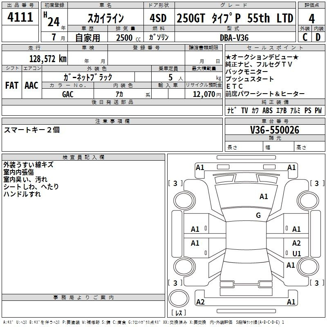This screenshot has width=327, height=327.
Task: Click the セールスポイント section header
Action: click(275, 47)
